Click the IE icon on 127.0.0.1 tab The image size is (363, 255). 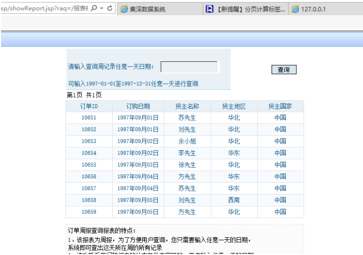pyautogui.click(x=295, y=9)
